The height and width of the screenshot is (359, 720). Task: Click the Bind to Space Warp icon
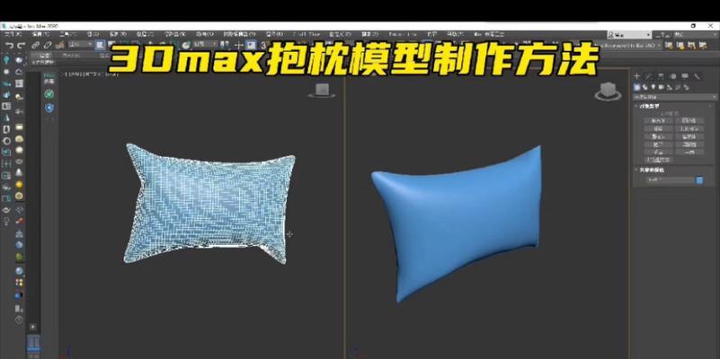(59, 46)
